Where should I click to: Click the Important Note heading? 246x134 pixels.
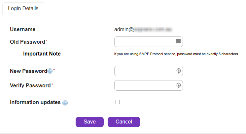click(x=42, y=54)
